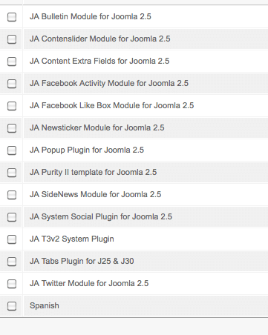Tick the JA SideNews Module checkbox
The height and width of the screenshot is (335, 268).
click(x=12, y=195)
